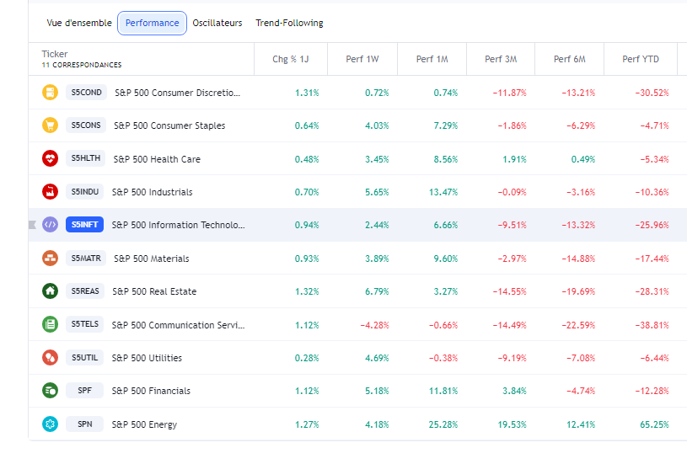The width and height of the screenshot is (687, 464).
Task: Open the S5TELS ticker link
Action: click(85, 324)
